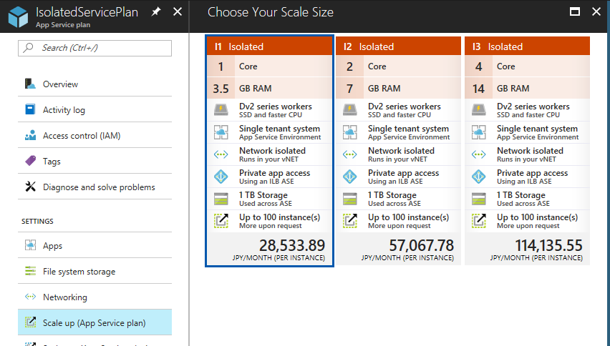Screen dimensions: 610x346
Task: Select the I3 Isolated pricing tier header
Action: [x=527, y=46]
